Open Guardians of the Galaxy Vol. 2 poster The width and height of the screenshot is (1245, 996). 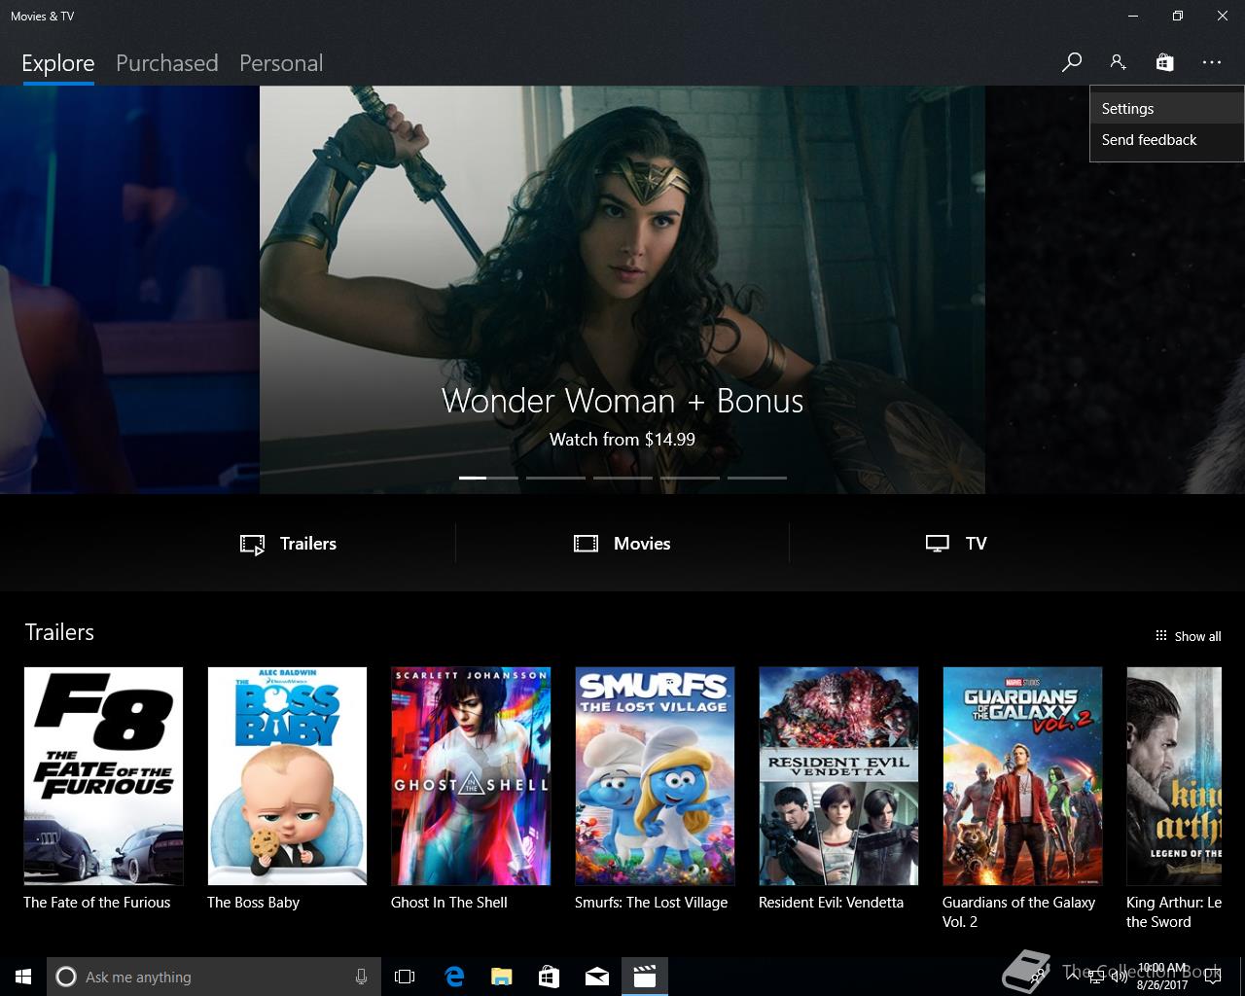tap(1022, 776)
